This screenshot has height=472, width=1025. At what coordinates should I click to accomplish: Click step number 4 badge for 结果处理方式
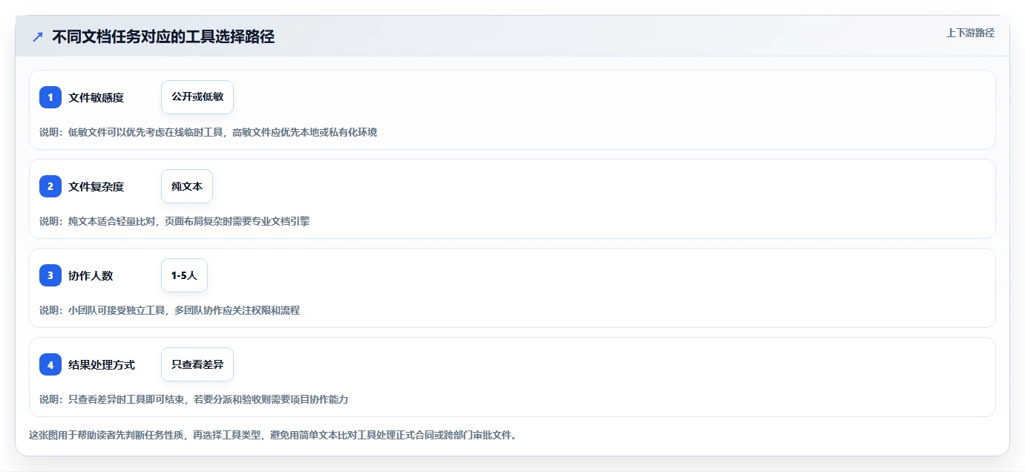tap(50, 364)
